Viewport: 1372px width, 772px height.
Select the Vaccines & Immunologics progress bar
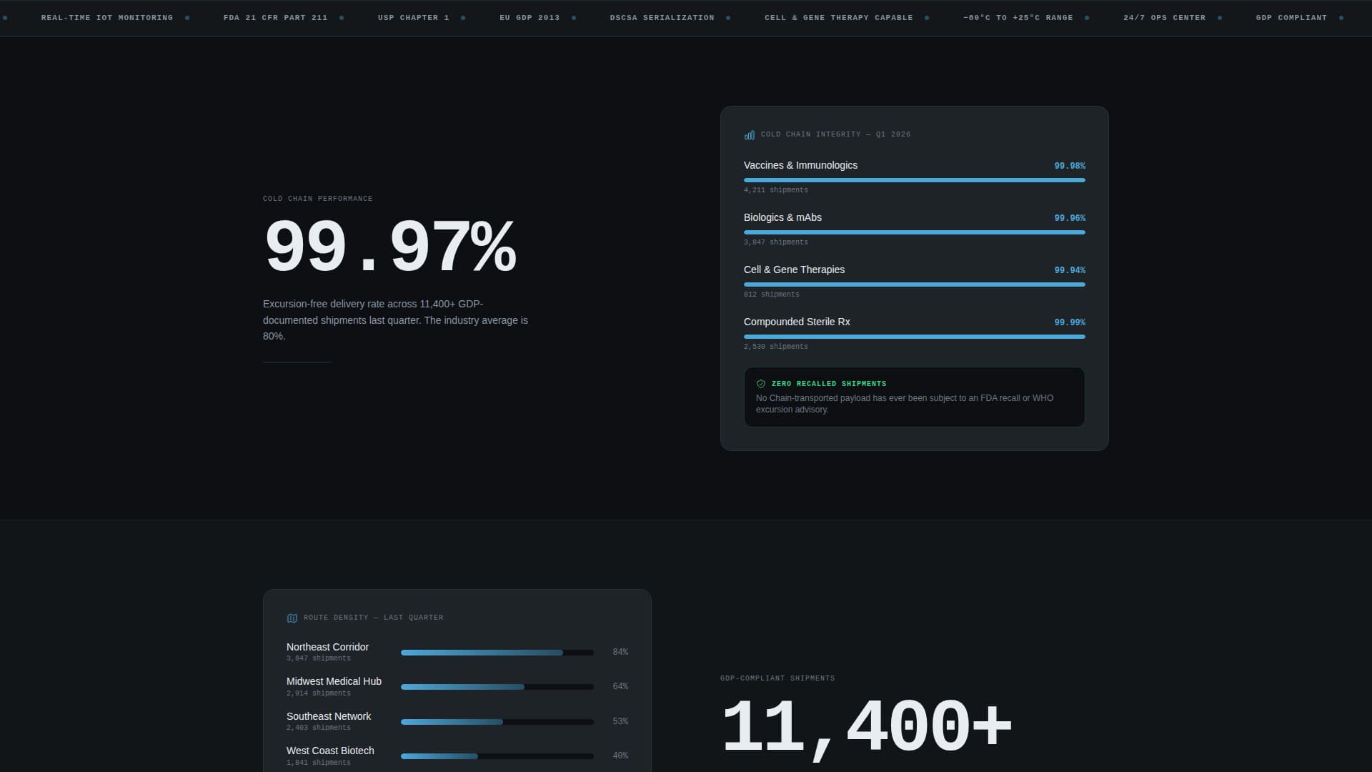(x=915, y=180)
